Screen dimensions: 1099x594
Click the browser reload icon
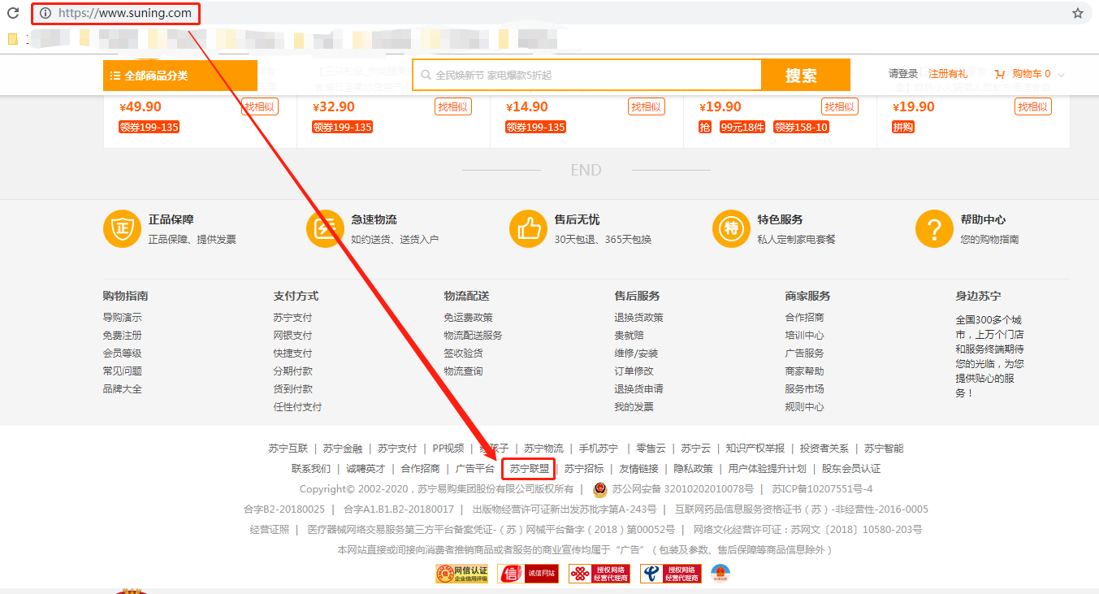(13, 13)
